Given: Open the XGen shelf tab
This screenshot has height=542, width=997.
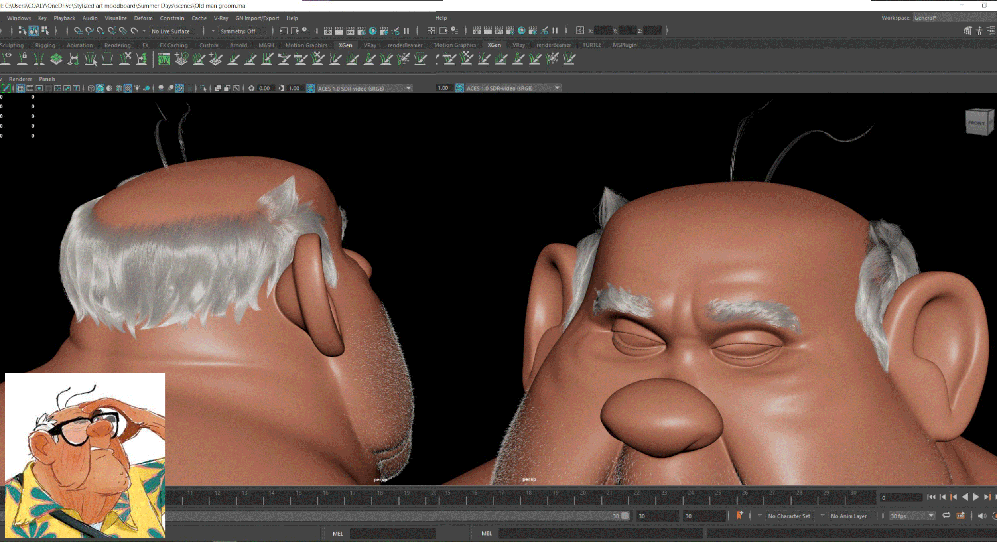Looking at the screenshot, I should (x=345, y=45).
